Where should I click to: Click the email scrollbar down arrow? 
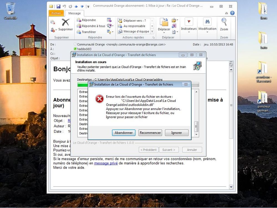tap(231, 187)
